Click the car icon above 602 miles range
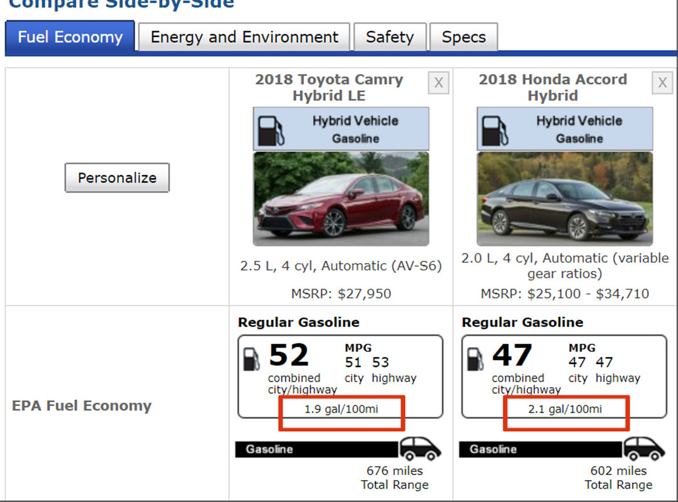This screenshot has height=502, width=678. tap(643, 449)
